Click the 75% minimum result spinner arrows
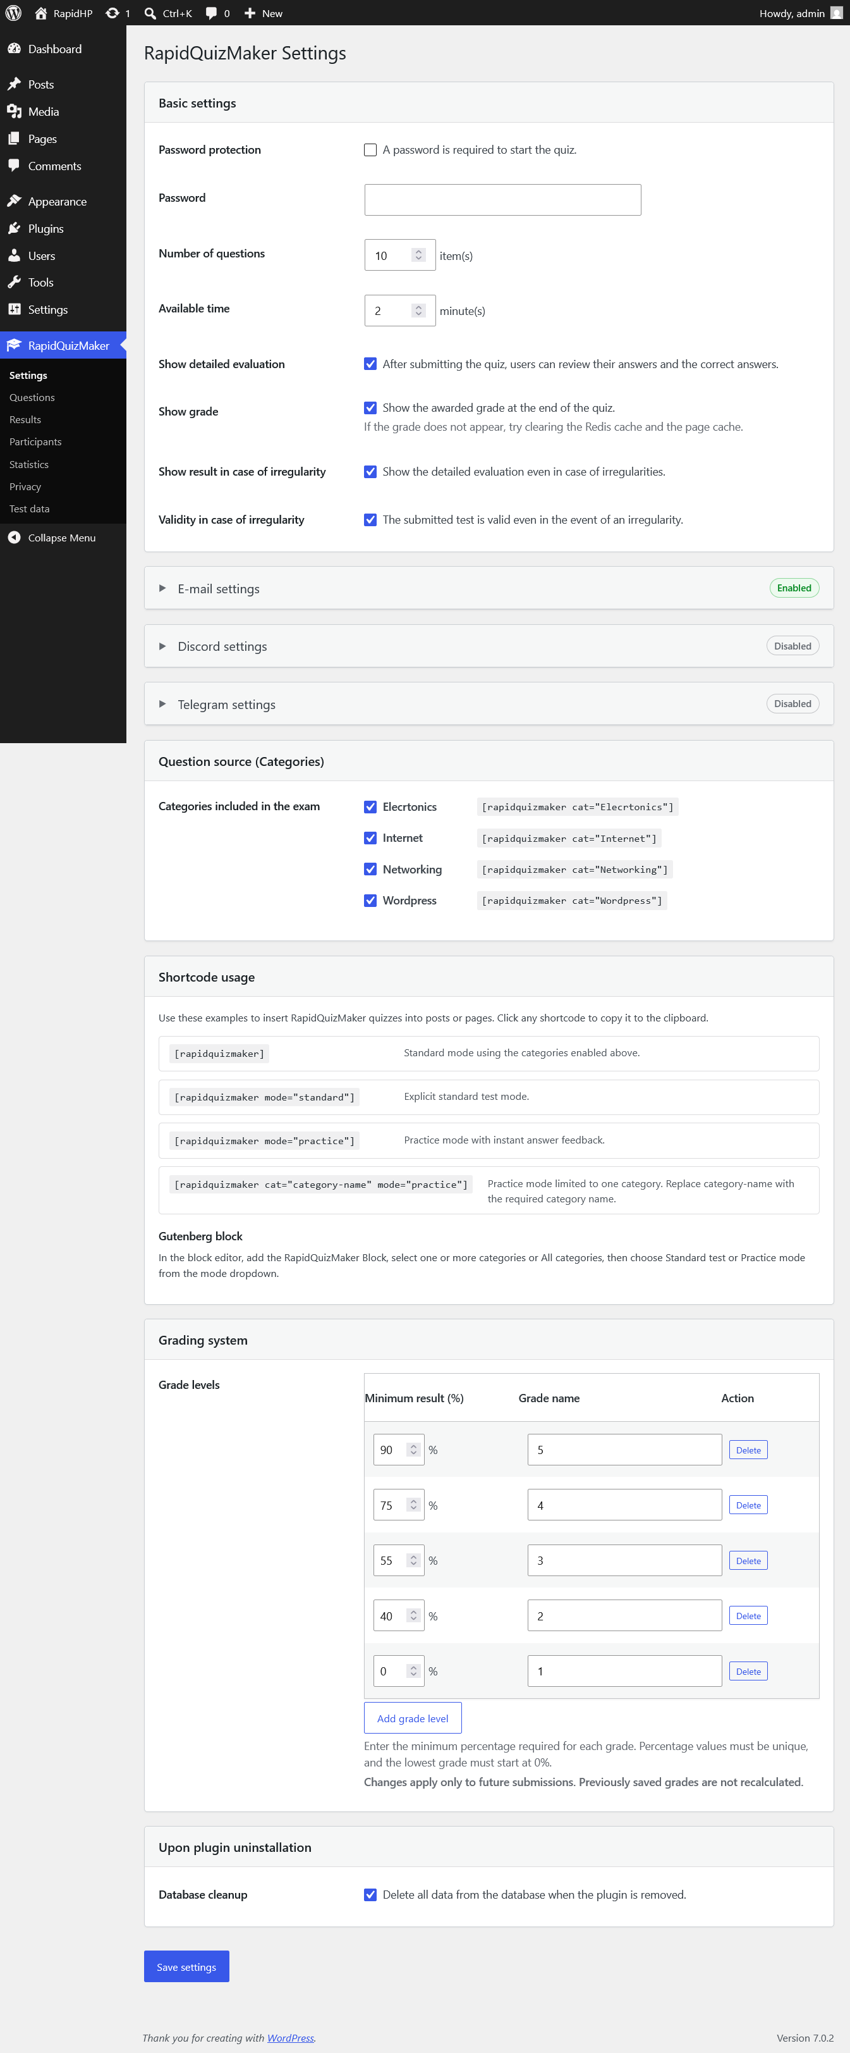 [413, 1505]
